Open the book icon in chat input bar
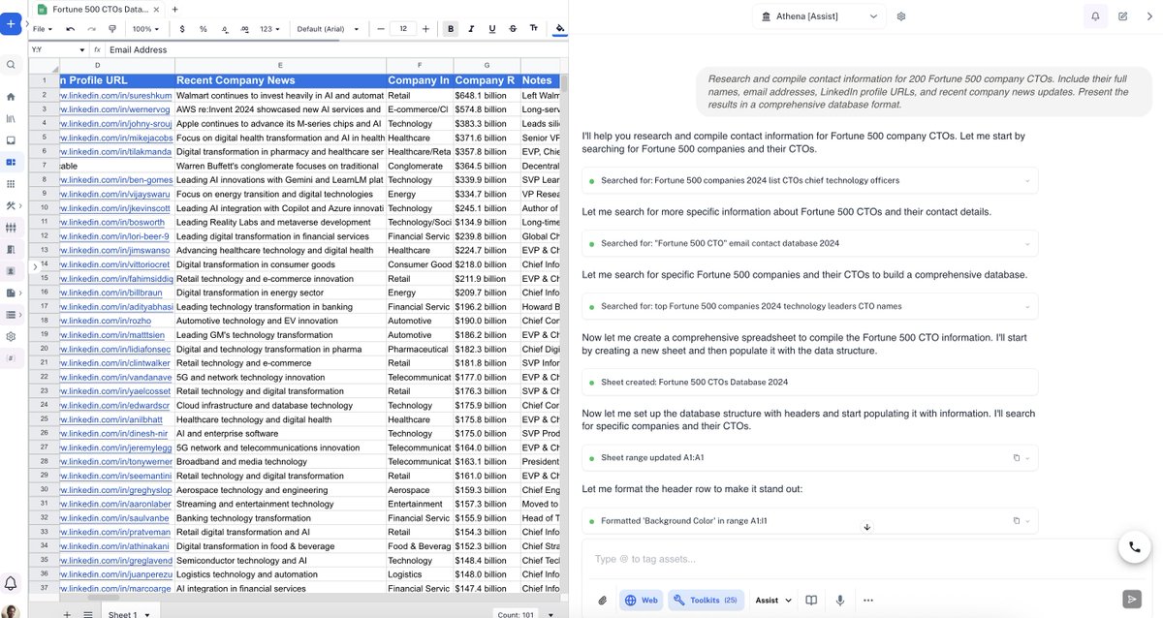The height and width of the screenshot is (618, 1163). point(812,601)
